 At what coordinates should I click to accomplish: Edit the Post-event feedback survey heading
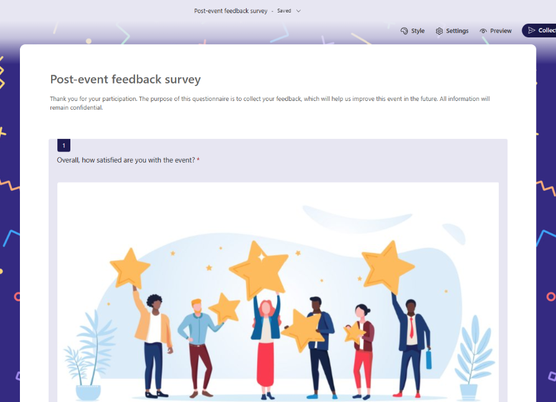tap(125, 79)
